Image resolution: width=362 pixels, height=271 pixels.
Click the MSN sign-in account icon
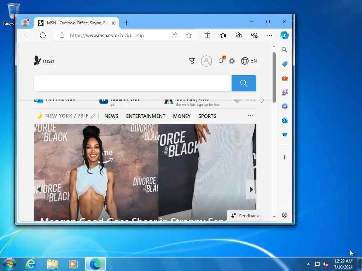pyautogui.click(x=206, y=61)
